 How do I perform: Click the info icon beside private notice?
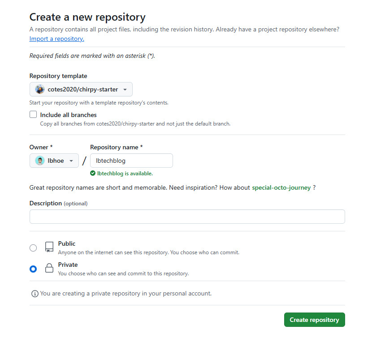click(35, 294)
